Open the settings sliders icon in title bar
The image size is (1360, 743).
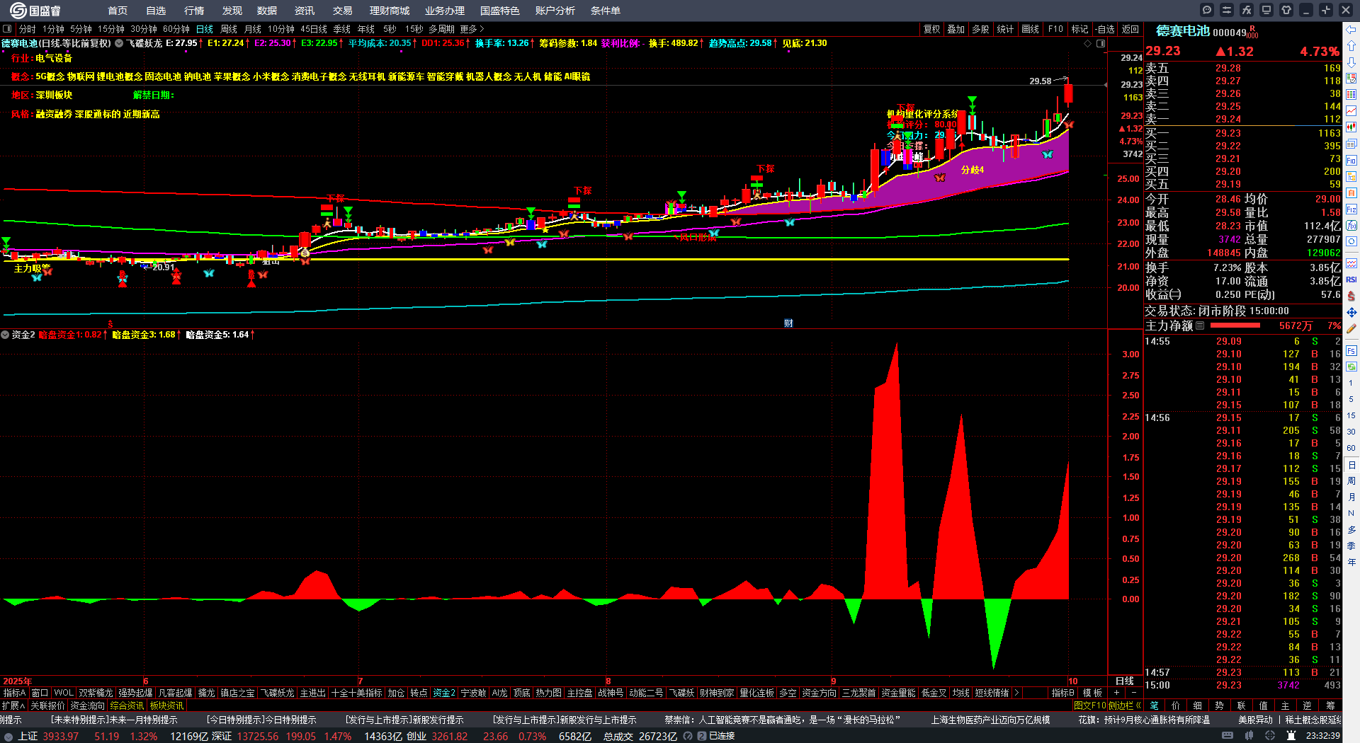1227,10
